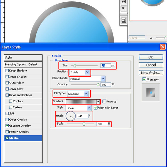Enable the Drop Shadow checkbox

pyautogui.click(x=7, y=70)
